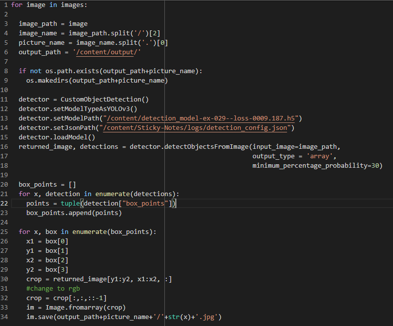Click 'for image in images:' on line 1
This screenshot has height=326, width=393.
coord(49,5)
